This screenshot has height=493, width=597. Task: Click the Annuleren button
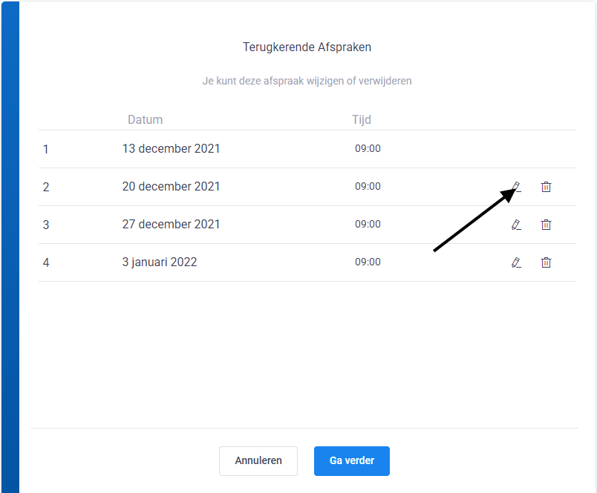click(258, 460)
